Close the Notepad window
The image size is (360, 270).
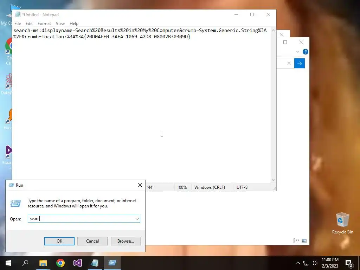pos(268,14)
